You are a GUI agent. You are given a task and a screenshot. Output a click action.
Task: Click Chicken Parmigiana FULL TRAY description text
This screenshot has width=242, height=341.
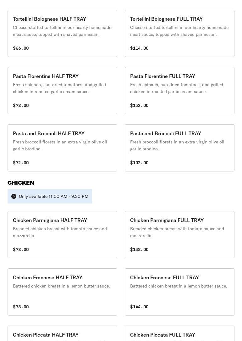click(x=177, y=232)
